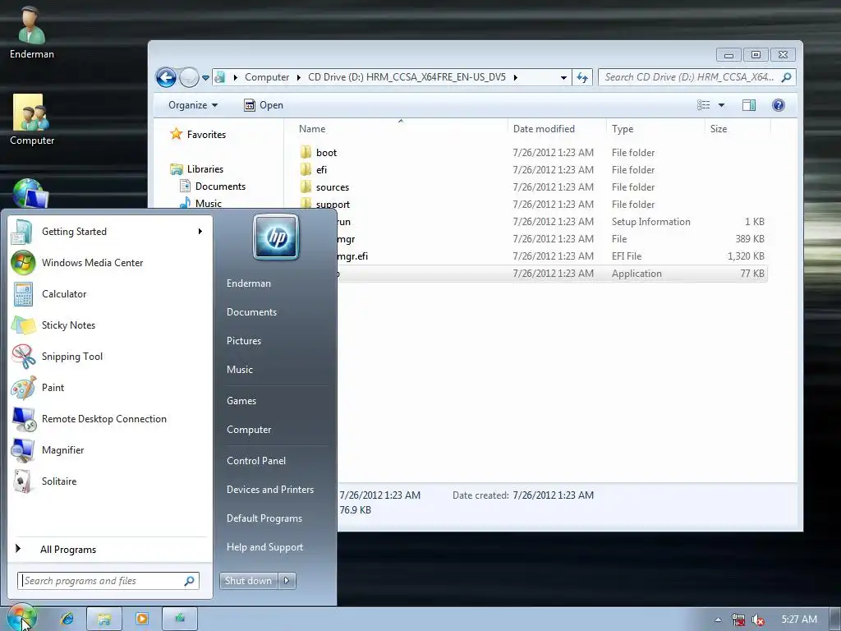
Task: Open the Shut down options arrow
Action: click(x=287, y=581)
